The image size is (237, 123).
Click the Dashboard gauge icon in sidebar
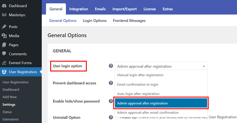pos(4,6)
